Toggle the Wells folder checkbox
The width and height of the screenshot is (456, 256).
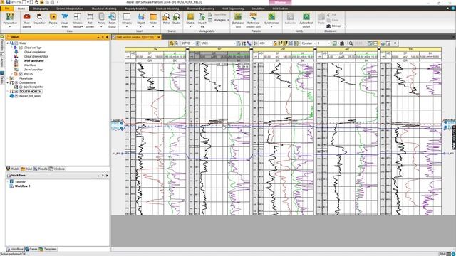(16, 43)
